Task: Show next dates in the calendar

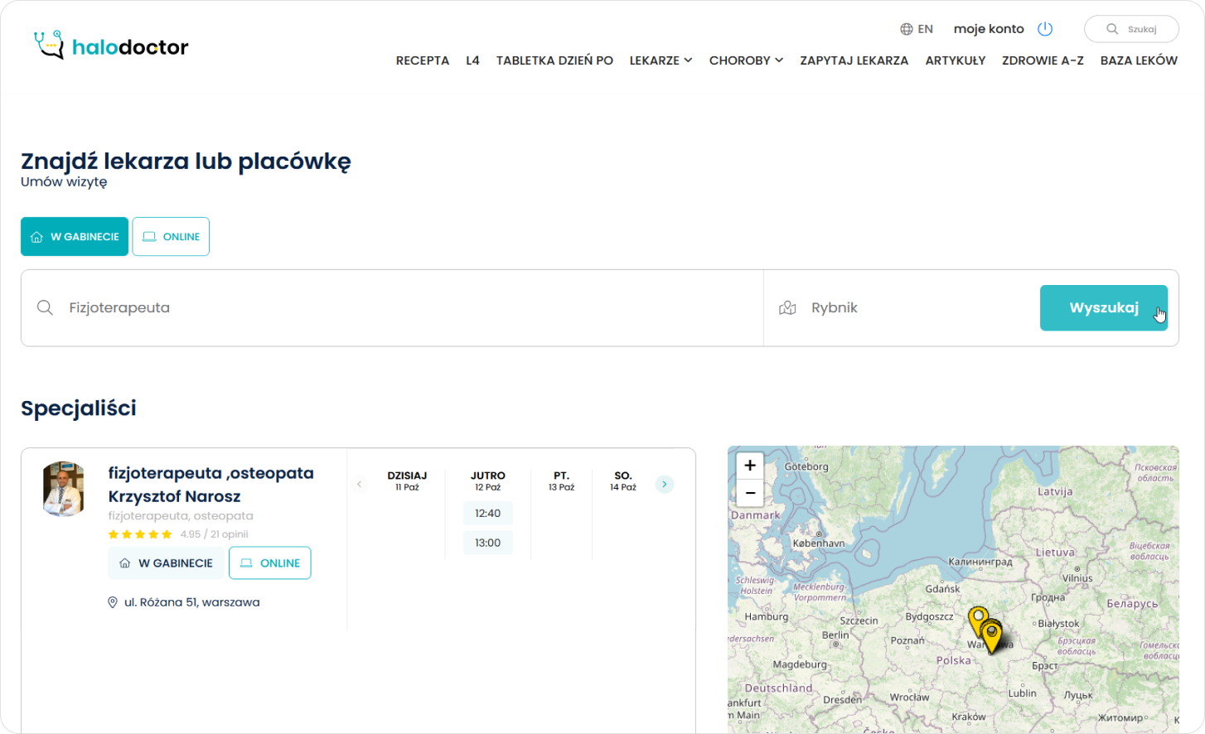Action: pyautogui.click(x=665, y=484)
